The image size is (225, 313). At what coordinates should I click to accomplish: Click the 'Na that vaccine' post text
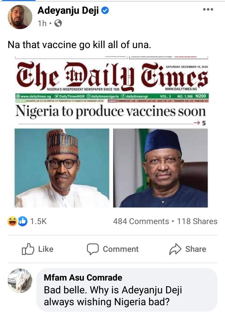79,45
